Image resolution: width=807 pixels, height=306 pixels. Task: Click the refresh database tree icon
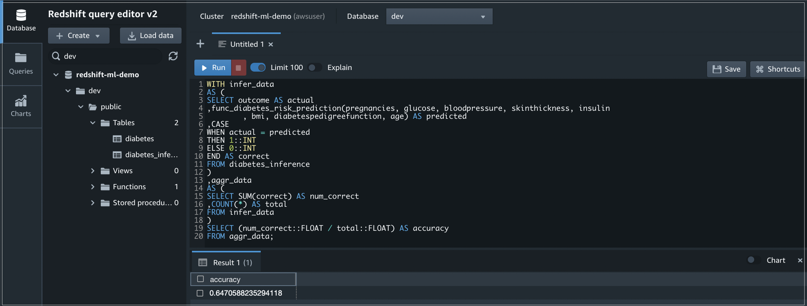coord(173,56)
